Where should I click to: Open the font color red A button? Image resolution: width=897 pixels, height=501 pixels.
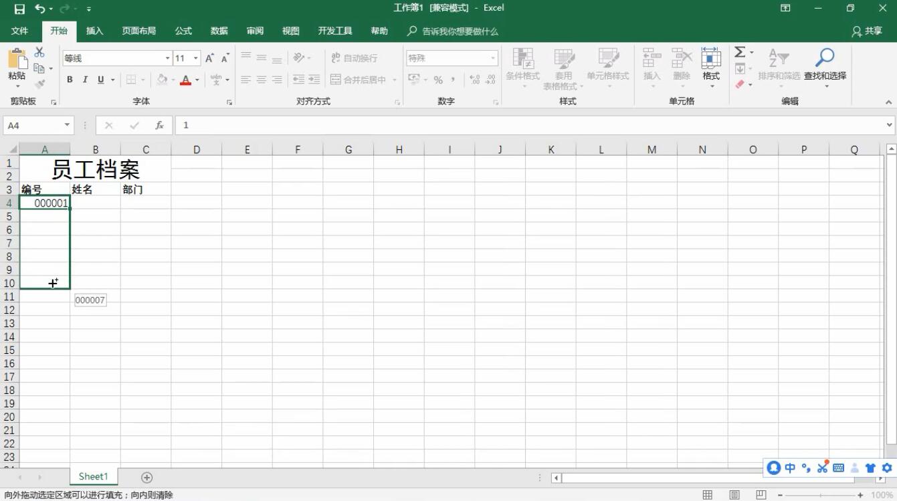pyautogui.click(x=186, y=80)
